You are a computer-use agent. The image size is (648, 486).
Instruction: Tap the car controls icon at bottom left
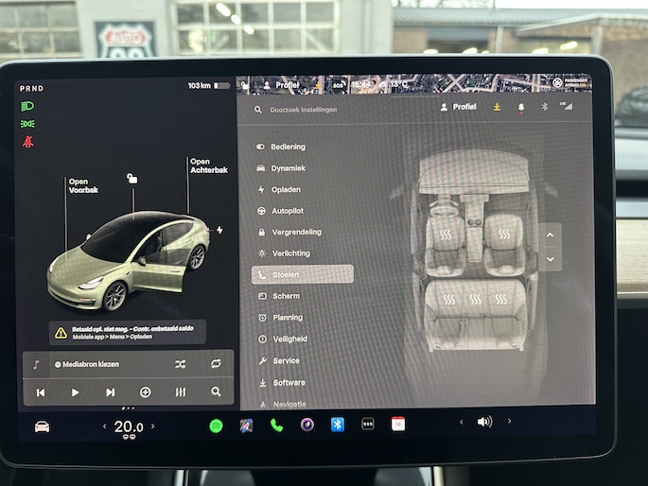coord(43,426)
